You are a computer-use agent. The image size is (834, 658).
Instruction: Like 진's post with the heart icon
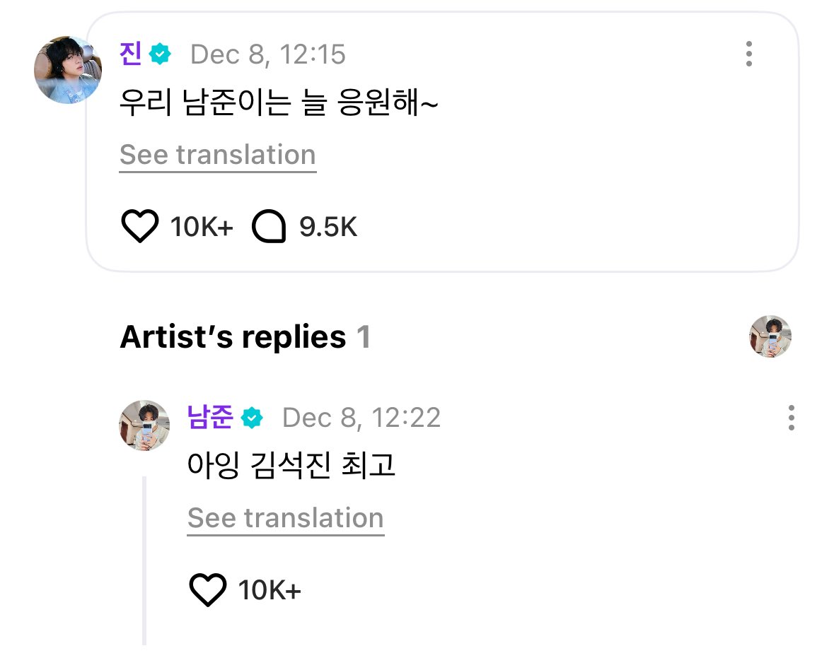(140, 226)
